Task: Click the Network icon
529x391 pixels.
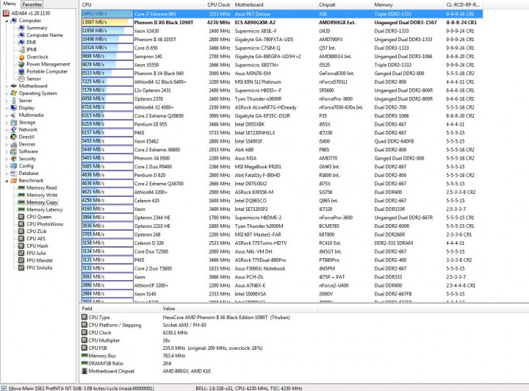Action: pyautogui.click(x=14, y=129)
